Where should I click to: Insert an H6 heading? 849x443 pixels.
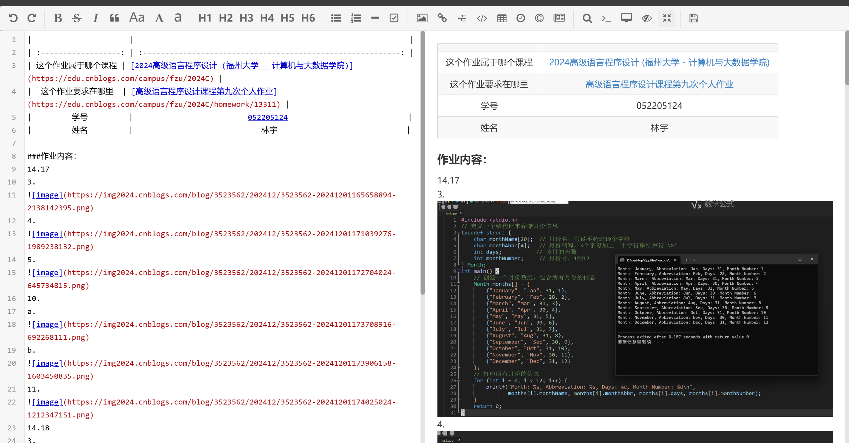point(308,18)
